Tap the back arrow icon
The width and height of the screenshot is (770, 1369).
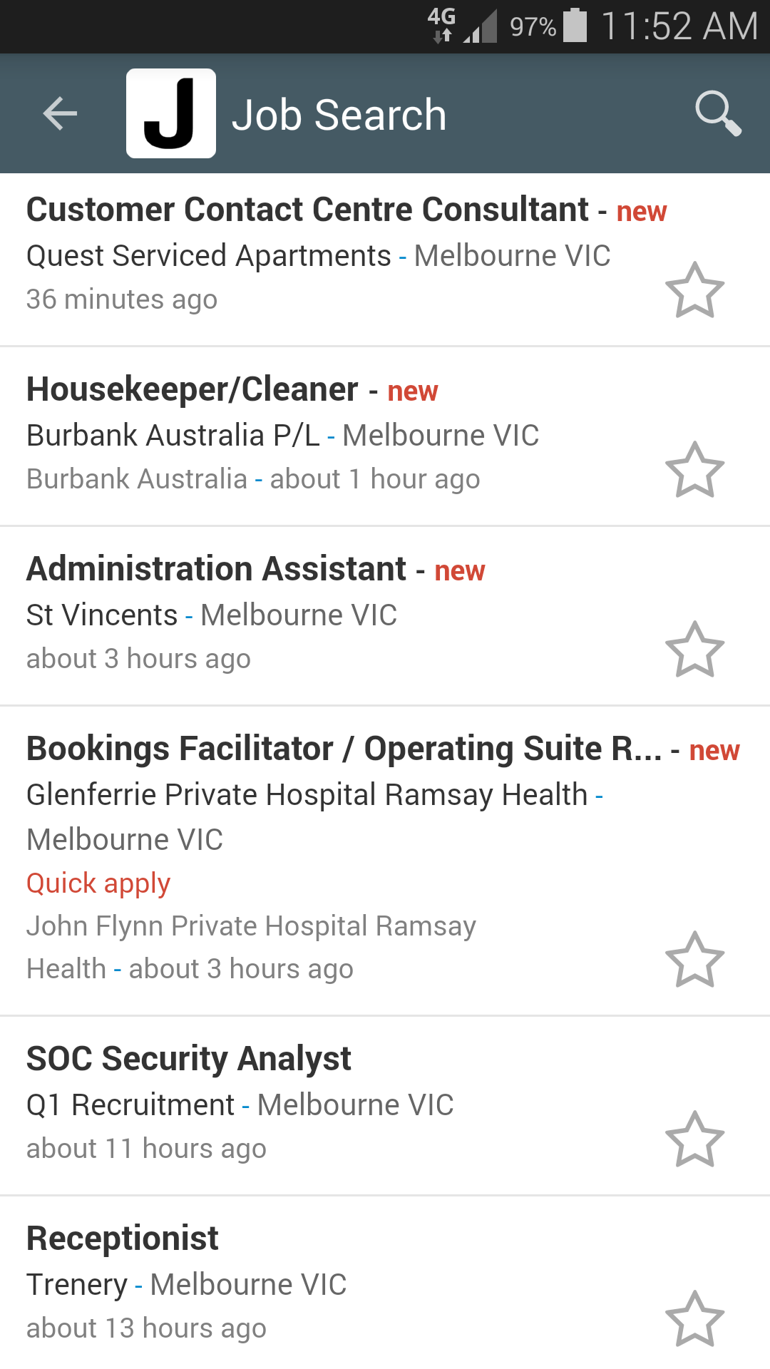(x=60, y=113)
